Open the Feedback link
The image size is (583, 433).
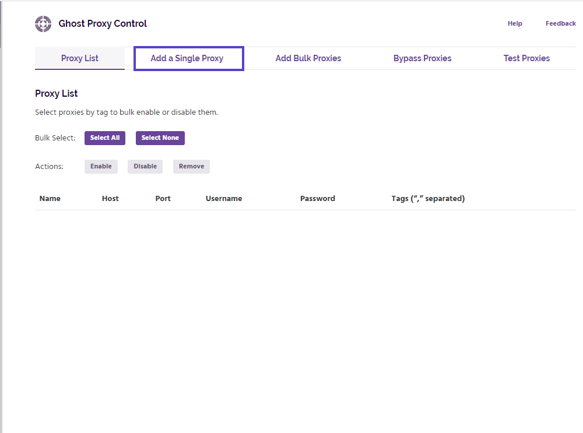560,24
